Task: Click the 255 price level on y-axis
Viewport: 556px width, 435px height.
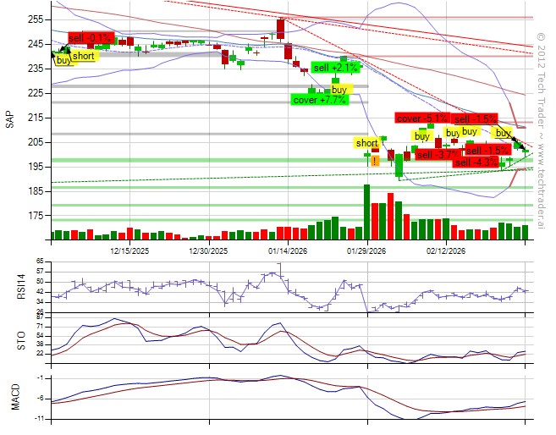Action: click(x=36, y=19)
